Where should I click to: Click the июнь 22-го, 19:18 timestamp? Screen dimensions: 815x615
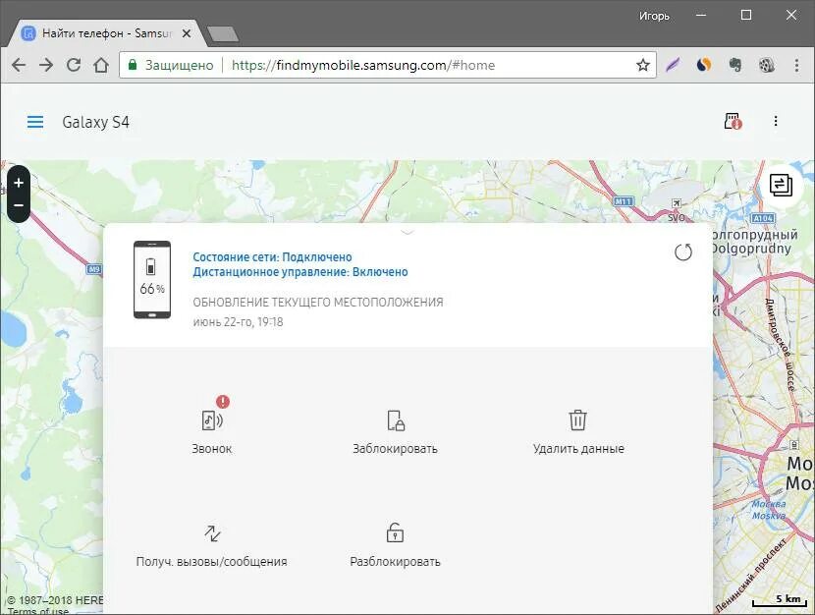point(238,322)
